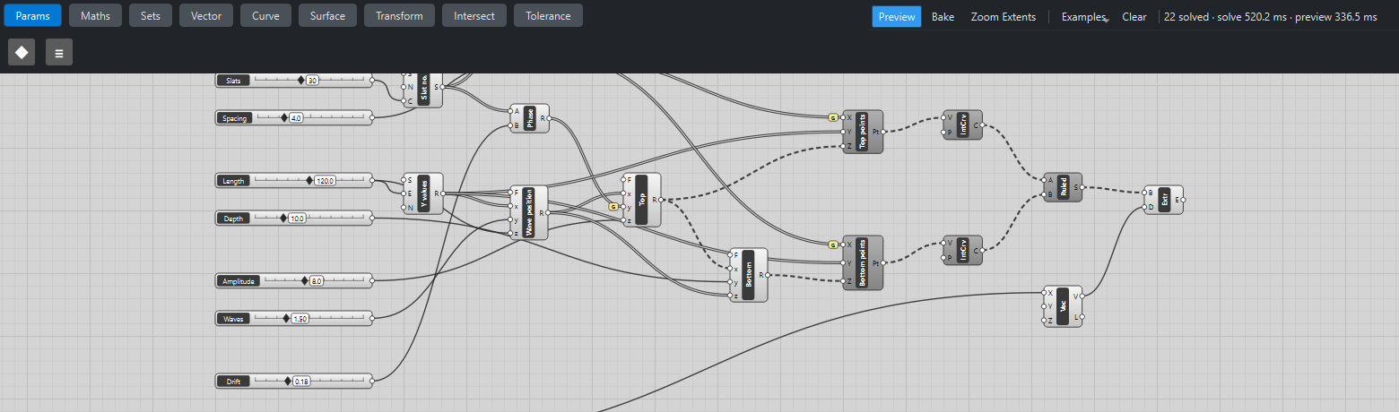The width and height of the screenshot is (1399, 412).
Task: Toggle the Preview mode button
Action: 896,17
